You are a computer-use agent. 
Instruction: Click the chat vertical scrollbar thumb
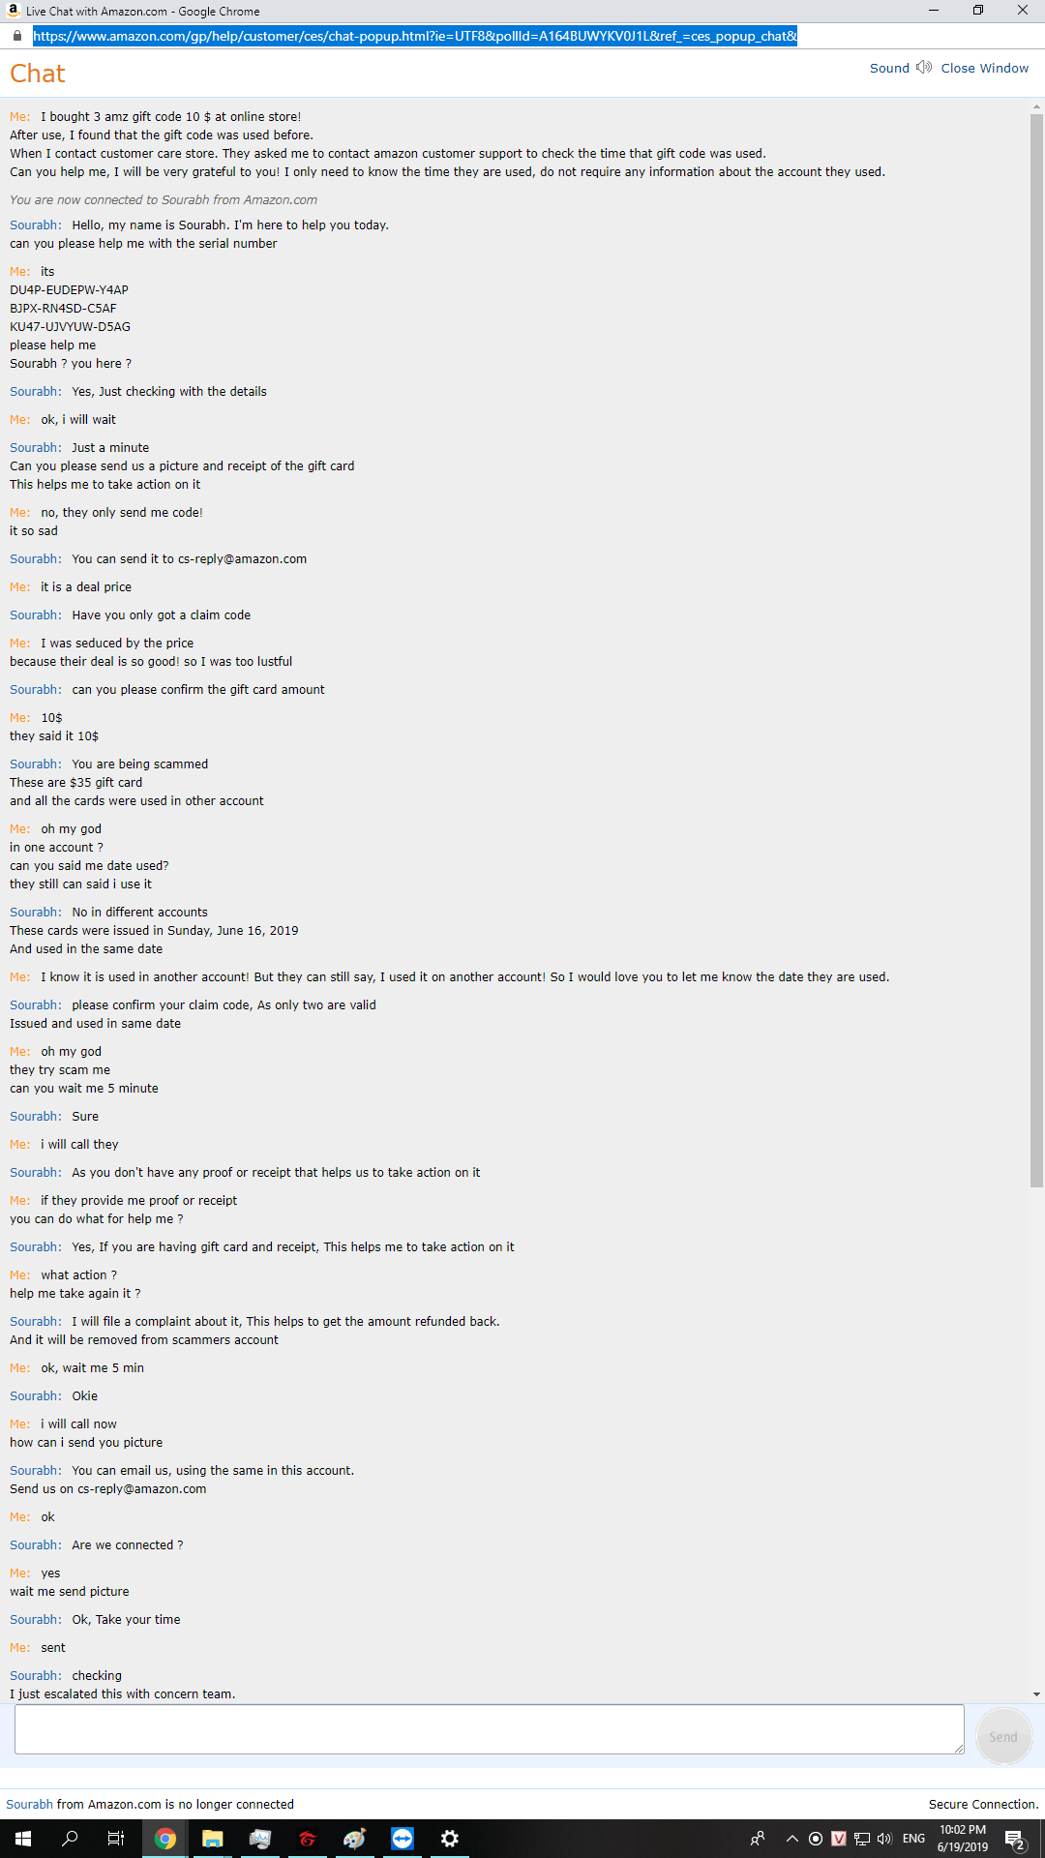(x=1036, y=650)
